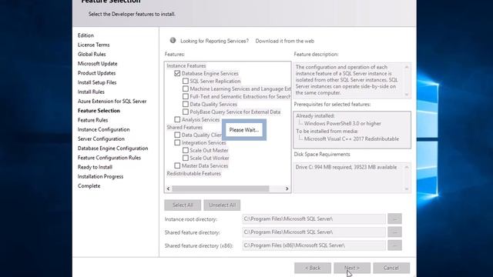
Task: Select the Install Setup Files step
Action: (97, 82)
